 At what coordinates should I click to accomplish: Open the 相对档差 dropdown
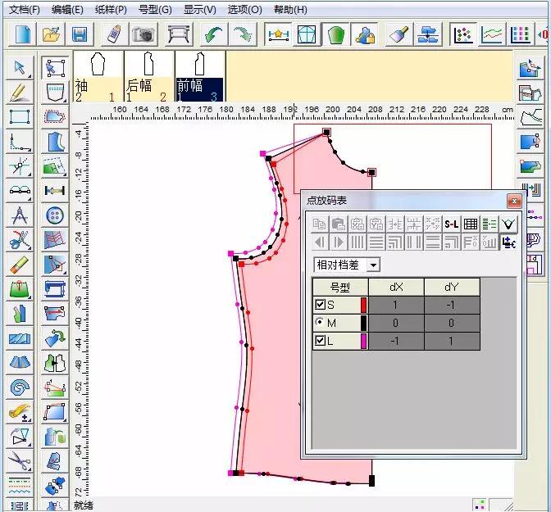373,265
